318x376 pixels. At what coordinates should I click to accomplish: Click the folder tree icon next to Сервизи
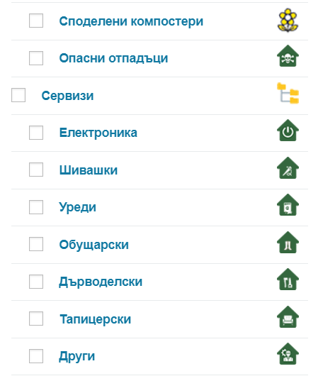tap(288, 93)
